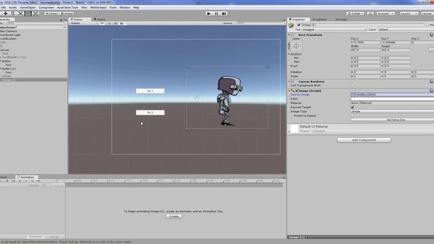
Task: Open the Tag dropdown
Action: pyautogui.click(x=334, y=29)
